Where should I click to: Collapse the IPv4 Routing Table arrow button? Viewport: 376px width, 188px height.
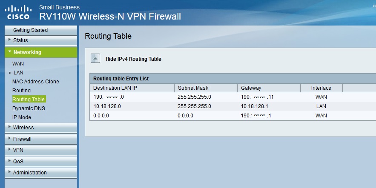pyautogui.click(x=95, y=58)
